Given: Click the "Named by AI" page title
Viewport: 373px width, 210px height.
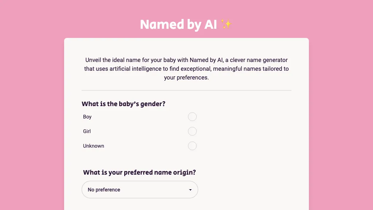Looking at the screenshot, I should 178,24.
